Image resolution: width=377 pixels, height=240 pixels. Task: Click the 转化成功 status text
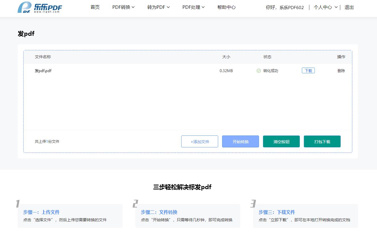tap(271, 71)
